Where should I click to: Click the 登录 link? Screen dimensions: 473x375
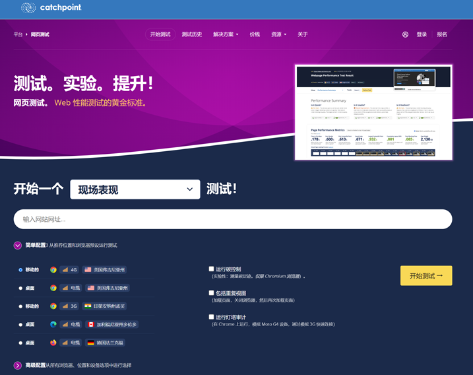click(422, 34)
